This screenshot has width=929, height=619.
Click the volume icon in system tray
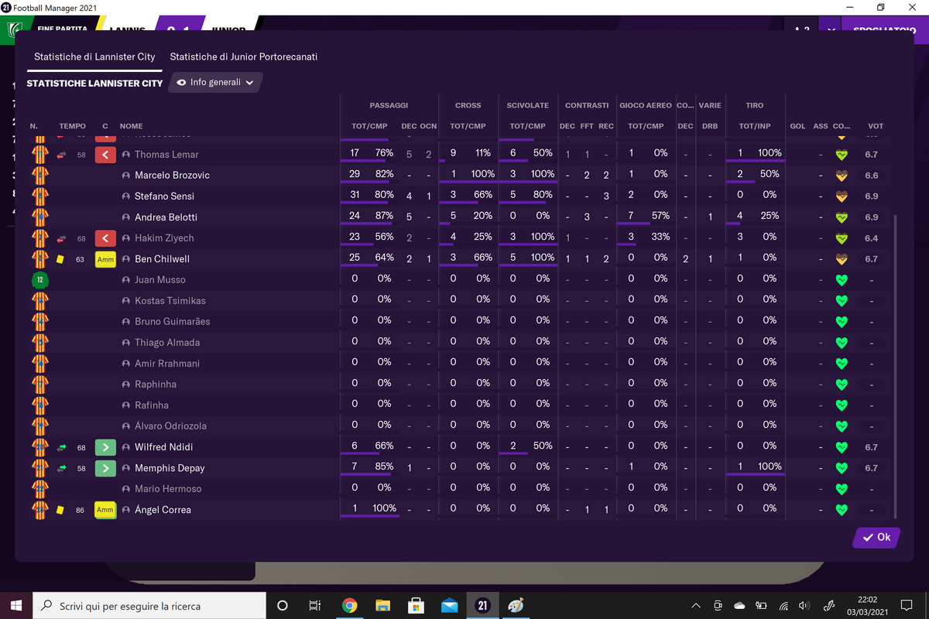tap(804, 605)
